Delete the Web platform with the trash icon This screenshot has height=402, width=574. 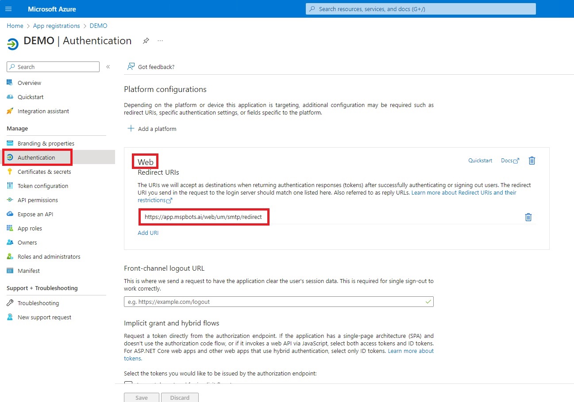coord(532,161)
